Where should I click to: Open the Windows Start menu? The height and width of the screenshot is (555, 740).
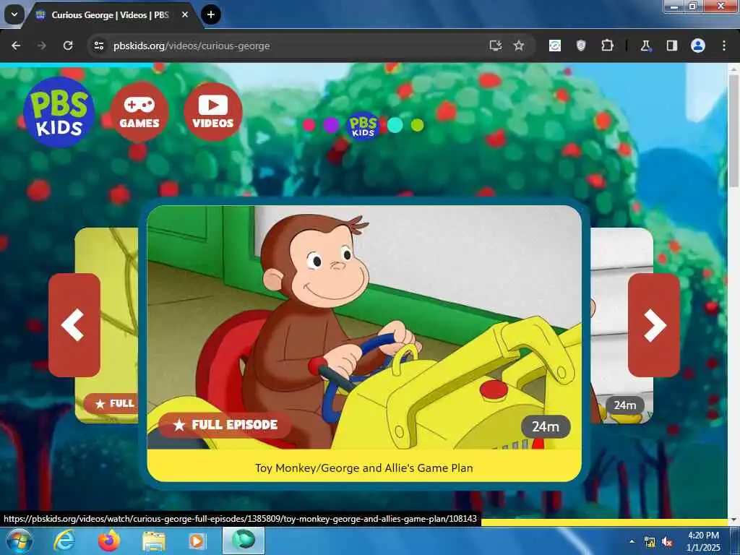pyautogui.click(x=20, y=541)
